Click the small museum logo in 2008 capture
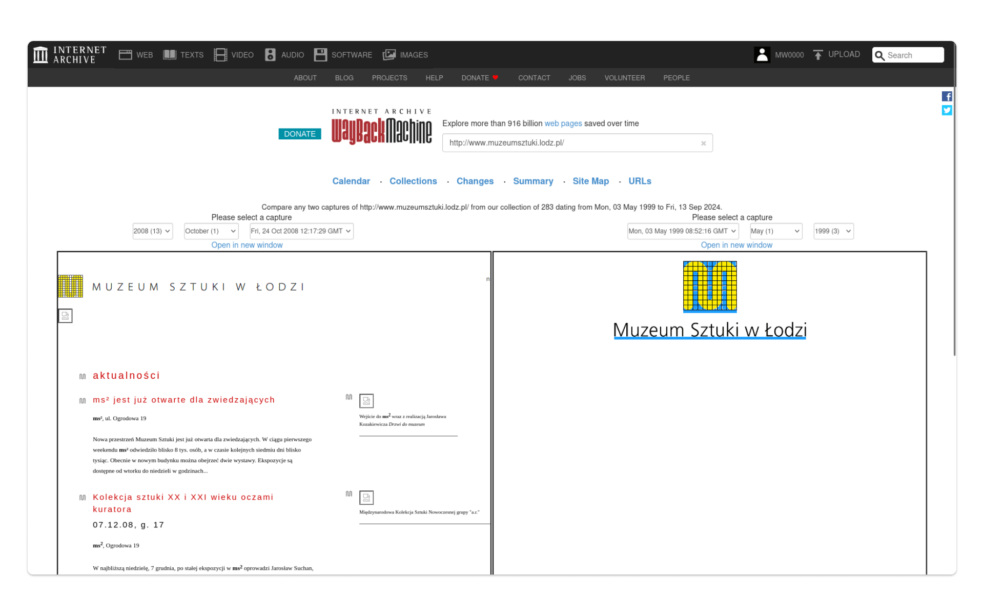 click(x=70, y=286)
